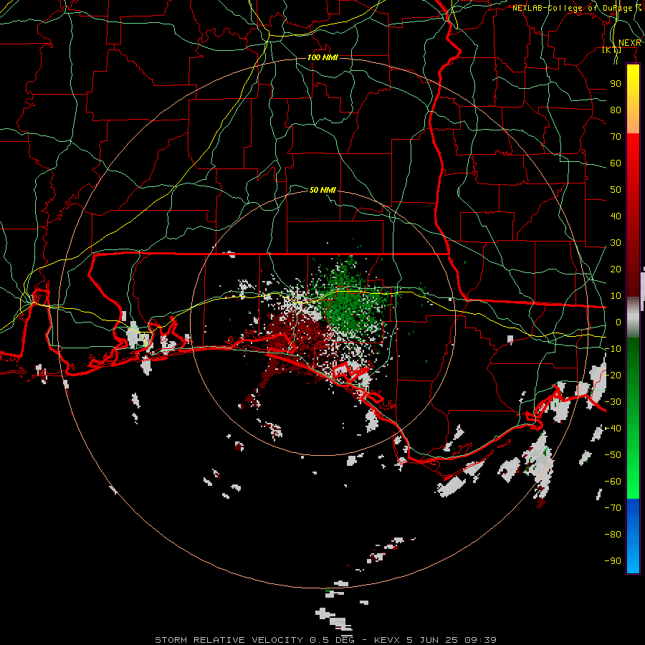Select the -60 value on the velocity scale
This screenshot has height=645, width=645.
[x=613, y=482]
